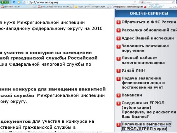Open the Вакансии link

tap(132, 95)
